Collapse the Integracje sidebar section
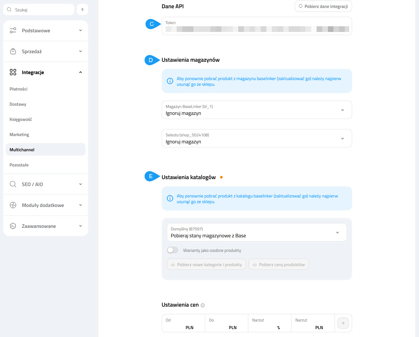 tap(80, 72)
